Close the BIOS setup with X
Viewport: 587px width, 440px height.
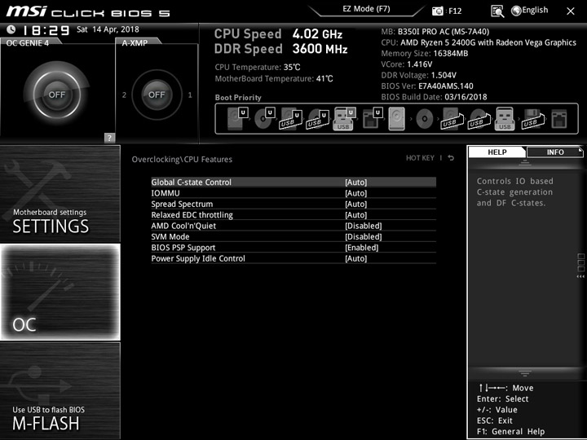(x=571, y=11)
